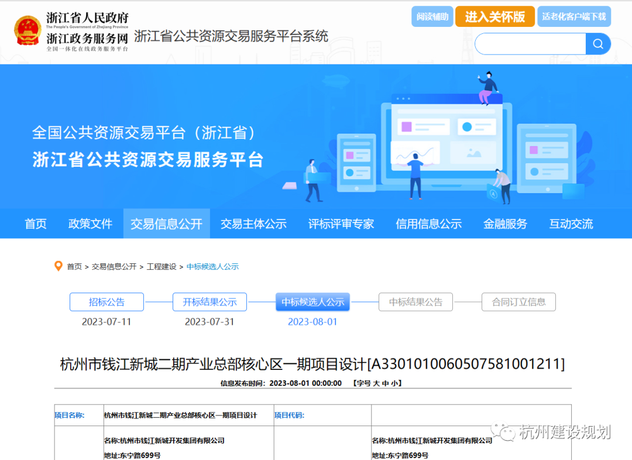Viewport: 632px width, 460px height.
Task: Click the 项目代码 table label
Action: click(x=290, y=416)
